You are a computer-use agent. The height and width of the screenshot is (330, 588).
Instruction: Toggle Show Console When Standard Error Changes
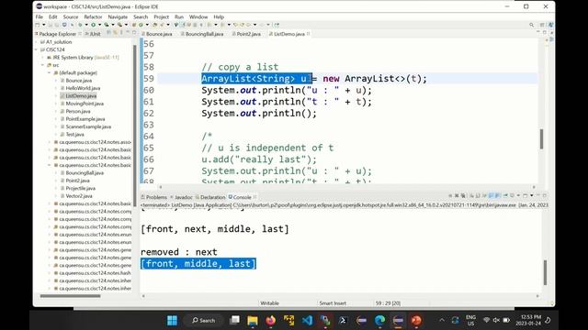coord(497,195)
